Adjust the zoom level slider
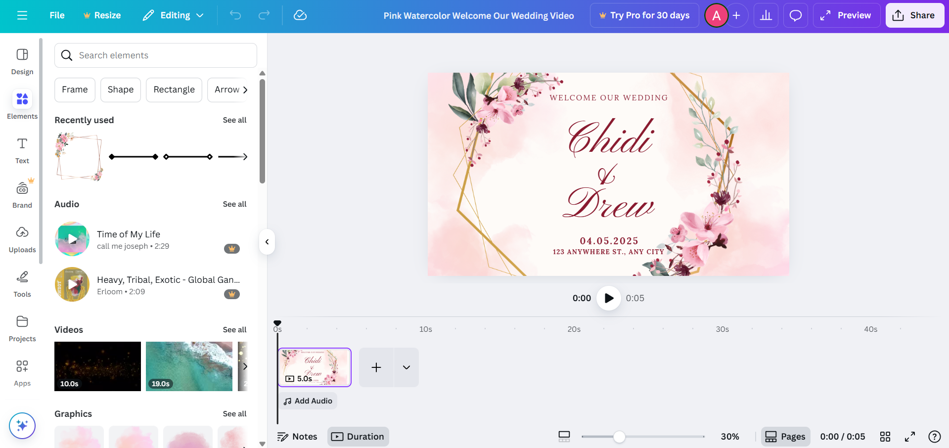This screenshot has width=949, height=448. click(x=620, y=437)
